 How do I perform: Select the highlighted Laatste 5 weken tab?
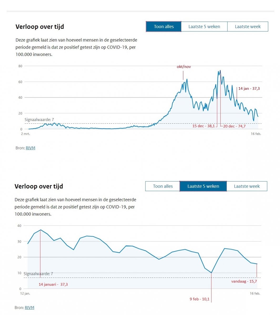(203, 186)
